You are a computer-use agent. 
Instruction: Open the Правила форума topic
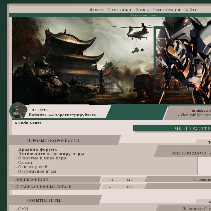click(38, 149)
